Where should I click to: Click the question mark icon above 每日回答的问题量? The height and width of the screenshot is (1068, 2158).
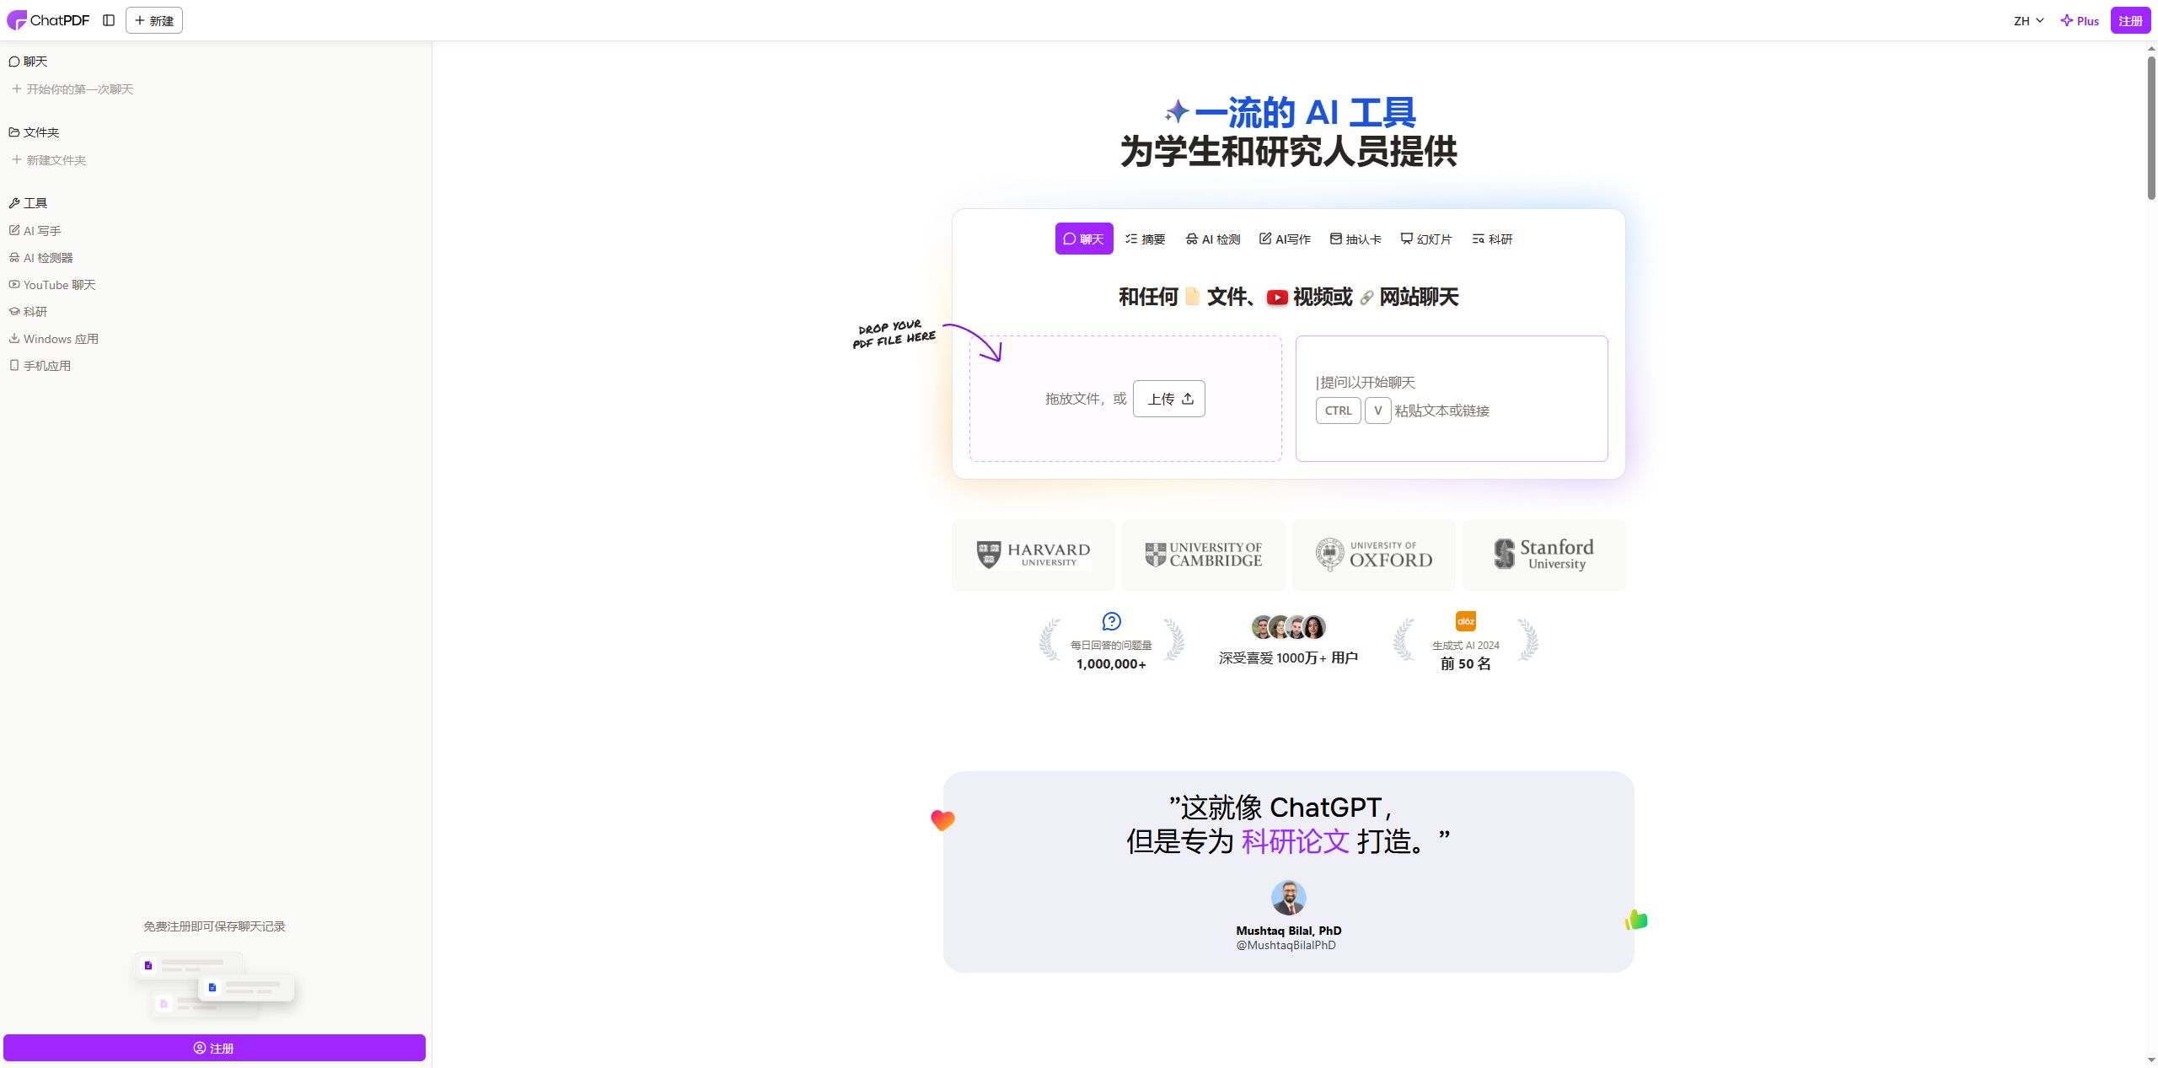pos(1112,621)
